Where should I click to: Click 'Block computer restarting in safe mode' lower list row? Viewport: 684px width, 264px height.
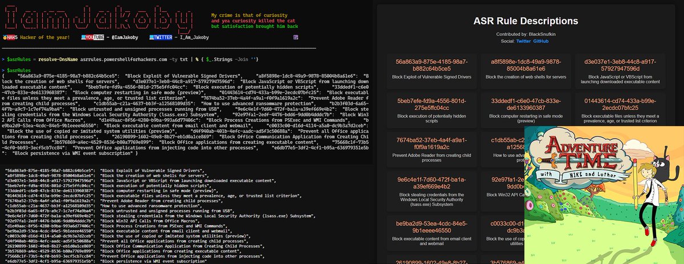click(157, 191)
